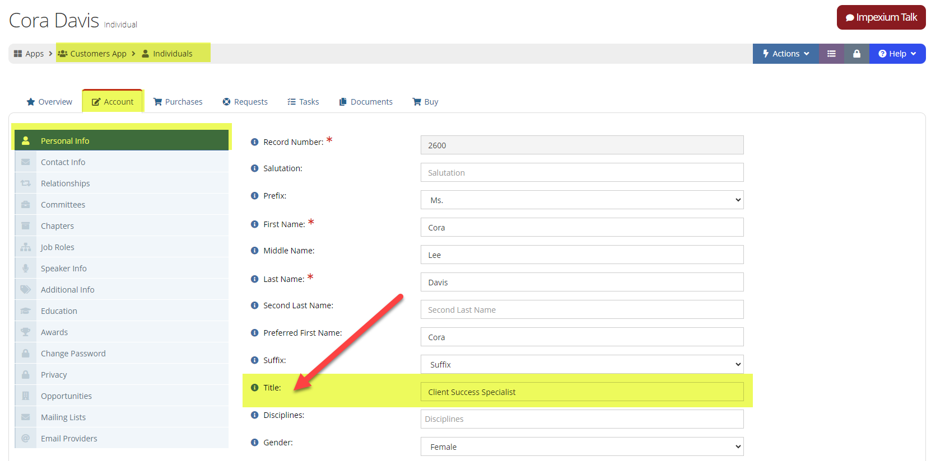This screenshot has height=461, width=931.
Task: Switch to the Overview tab
Action: coord(49,102)
